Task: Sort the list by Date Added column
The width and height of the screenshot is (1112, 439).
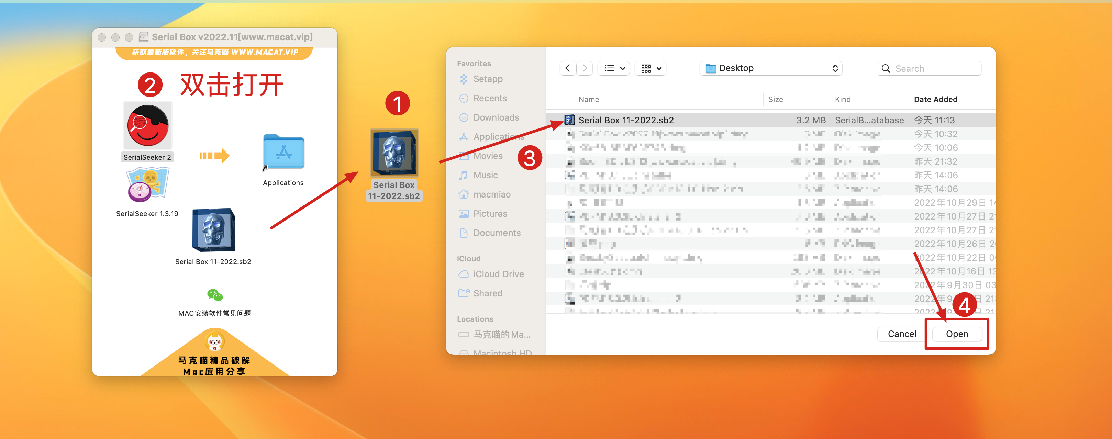Action: tap(935, 100)
